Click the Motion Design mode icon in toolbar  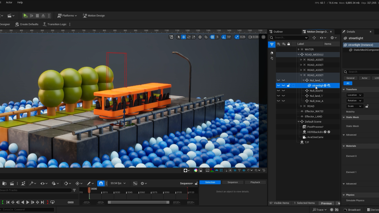coord(85,15)
